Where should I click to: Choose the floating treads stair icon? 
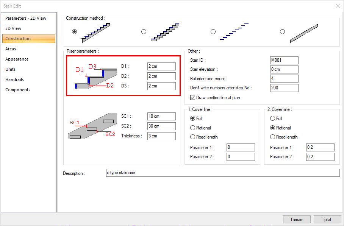pyautogui.click(x=234, y=32)
